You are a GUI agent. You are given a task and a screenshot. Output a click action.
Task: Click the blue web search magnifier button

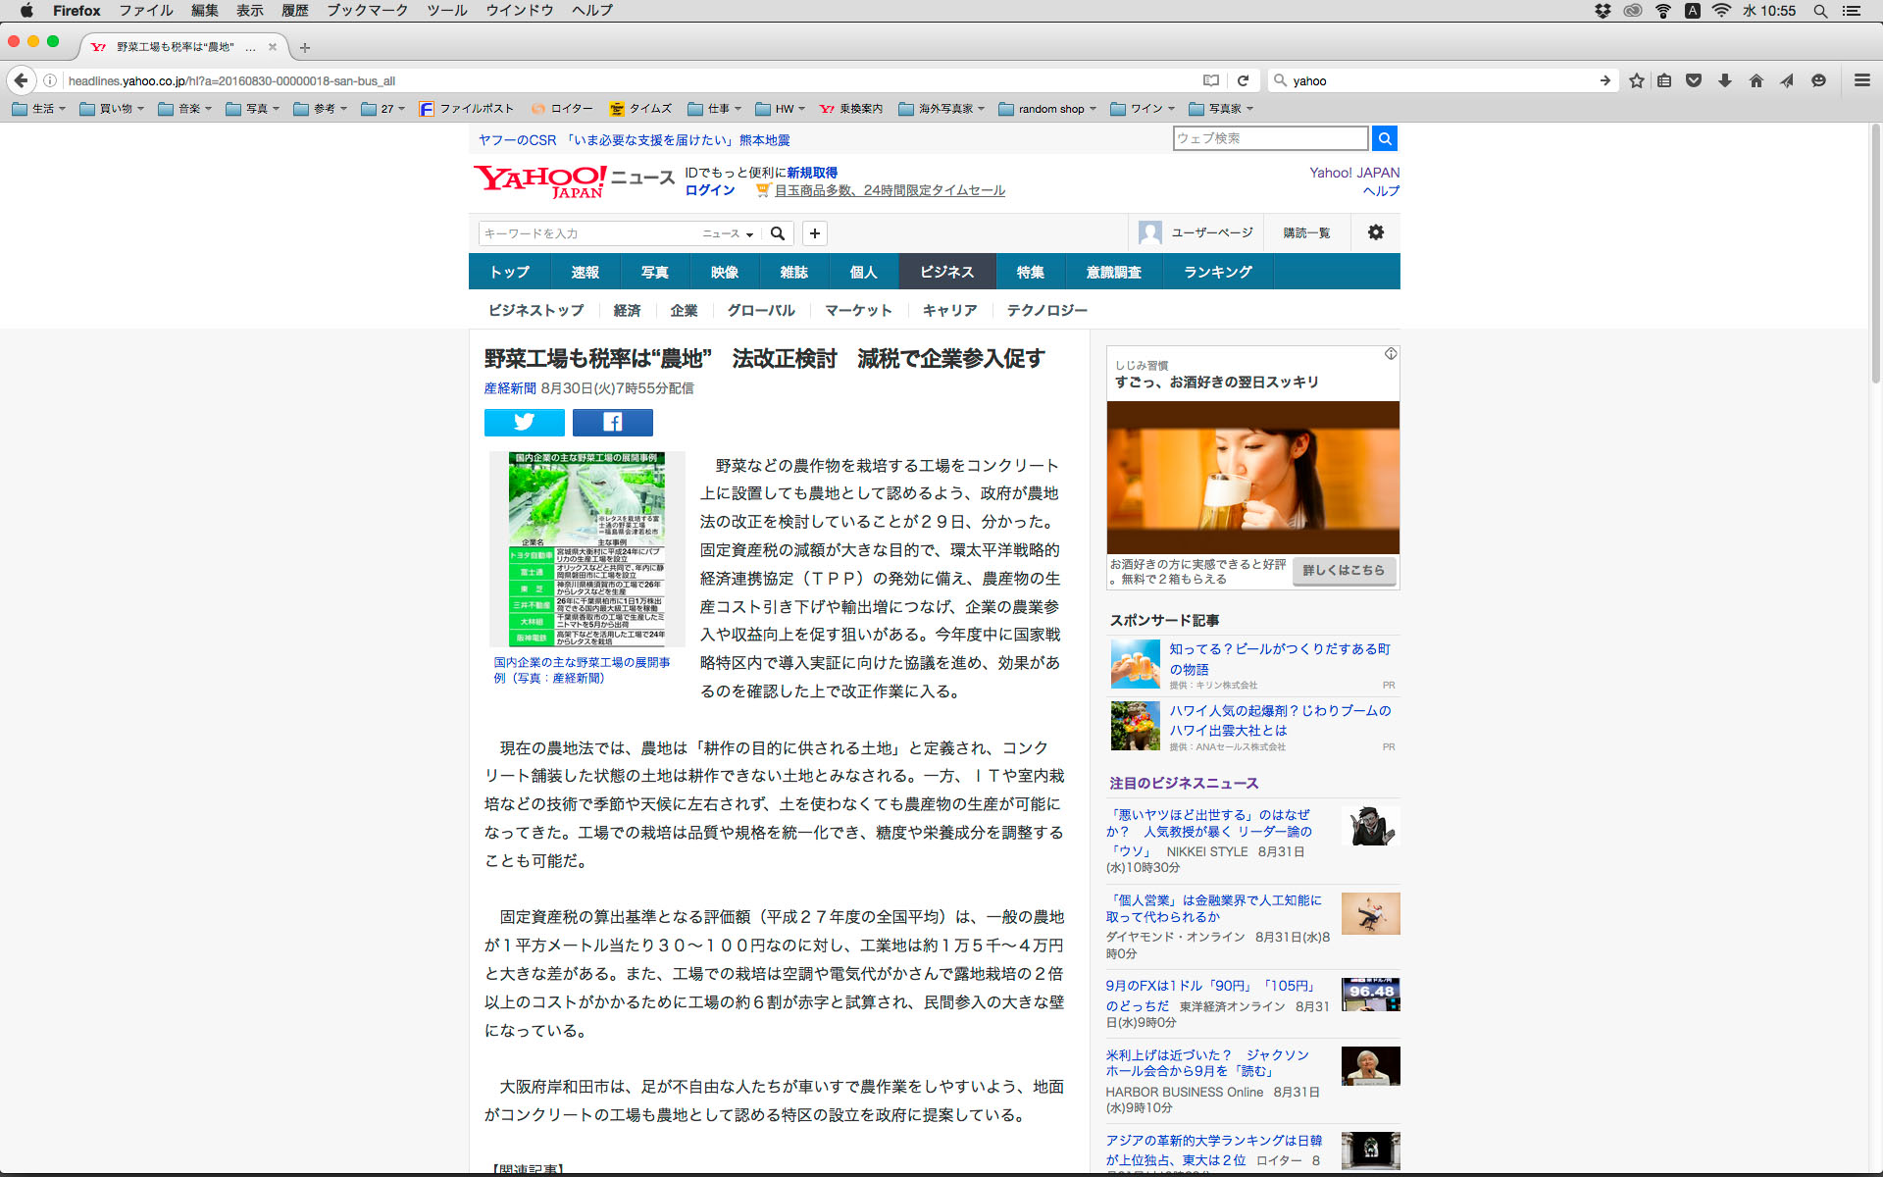[x=1384, y=138]
